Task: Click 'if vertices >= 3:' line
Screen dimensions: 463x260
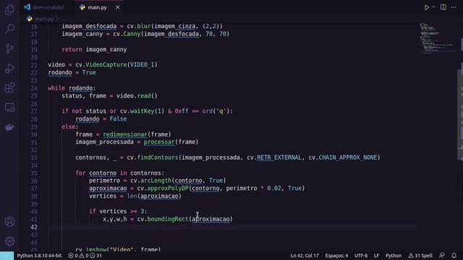Action: pyautogui.click(x=118, y=212)
